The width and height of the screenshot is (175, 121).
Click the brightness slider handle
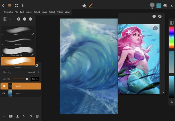point(172,84)
